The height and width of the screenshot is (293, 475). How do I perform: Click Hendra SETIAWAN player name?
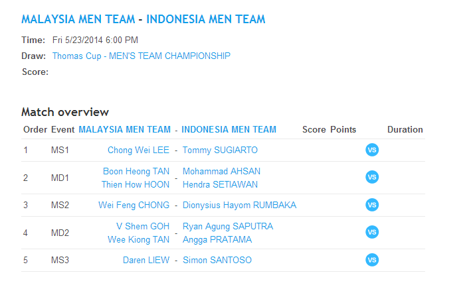[x=220, y=184]
